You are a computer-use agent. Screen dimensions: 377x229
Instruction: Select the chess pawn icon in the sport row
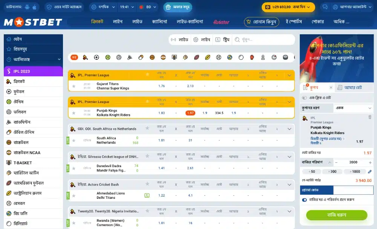point(263,57)
